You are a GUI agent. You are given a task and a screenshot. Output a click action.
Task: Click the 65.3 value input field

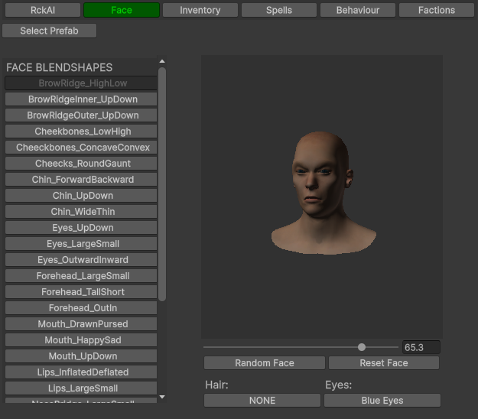[x=421, y=347]
